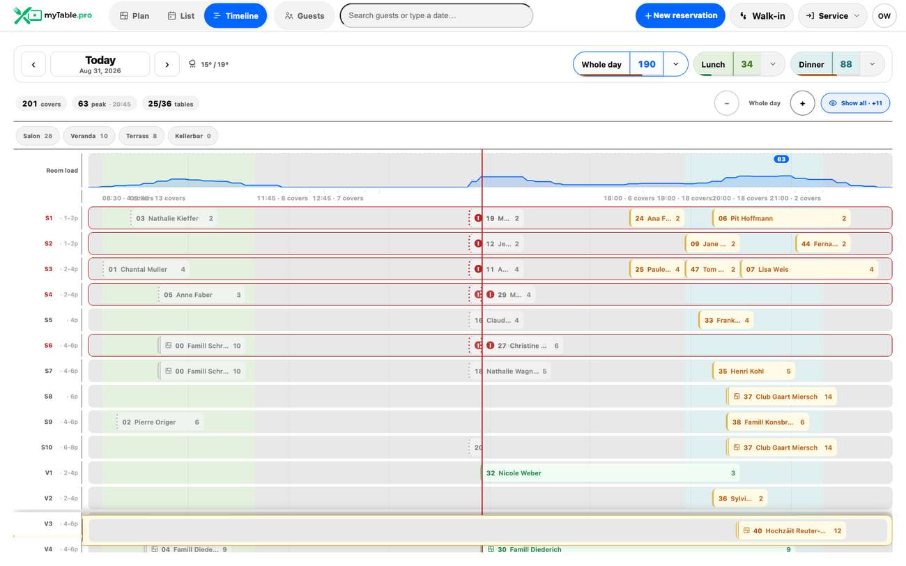Select Whole day 190 shift filter
The image size is (906, 566).
618,64
